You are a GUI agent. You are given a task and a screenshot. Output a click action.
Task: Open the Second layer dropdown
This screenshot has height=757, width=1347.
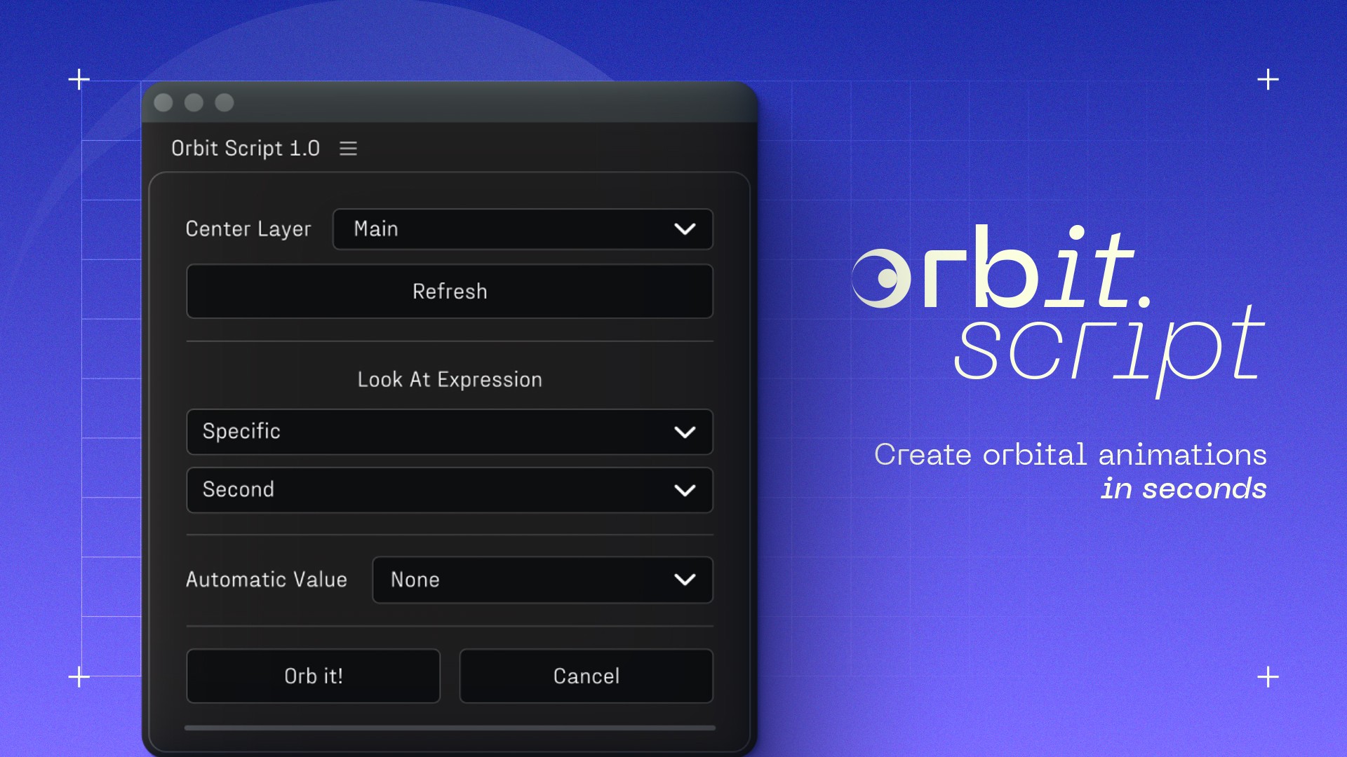421,490
